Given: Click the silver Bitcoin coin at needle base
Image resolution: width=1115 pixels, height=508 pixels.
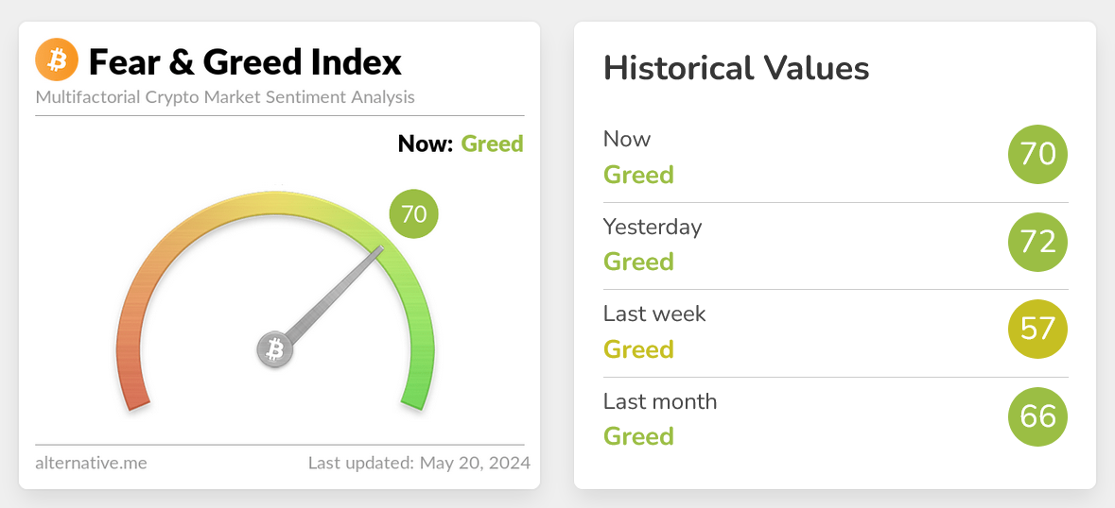Looking at the screenshot, I should (275, 350).
